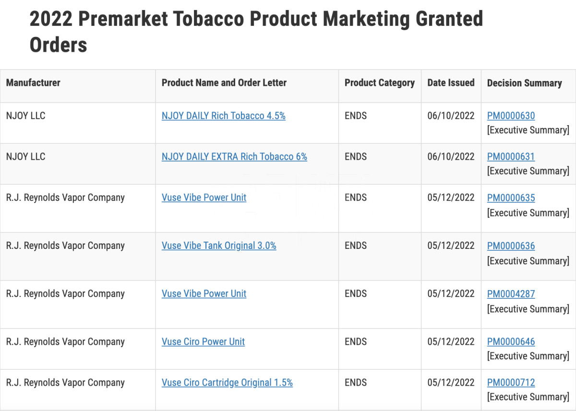Open the PM0000712 decision summary link

pyautogui.click(x=511, y=382)
